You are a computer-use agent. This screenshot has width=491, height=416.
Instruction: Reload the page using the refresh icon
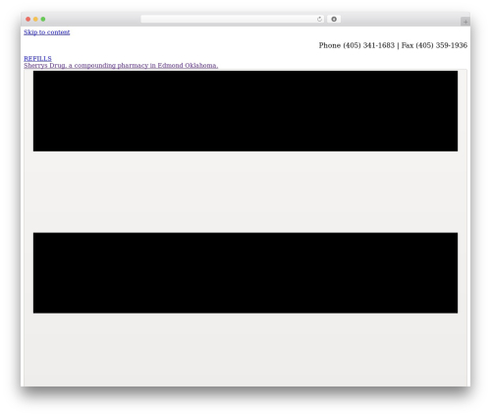[x=319, y=19]
